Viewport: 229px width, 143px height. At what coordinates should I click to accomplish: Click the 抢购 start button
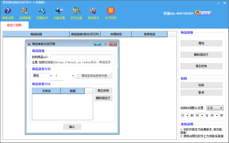pyautogui.click(x=202, y=85)
